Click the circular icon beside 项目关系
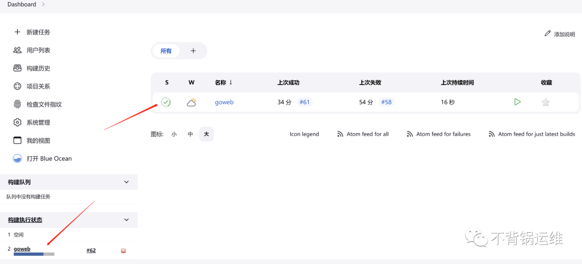Viewport: 582px width, 264px height. click(x=17, y=86)
